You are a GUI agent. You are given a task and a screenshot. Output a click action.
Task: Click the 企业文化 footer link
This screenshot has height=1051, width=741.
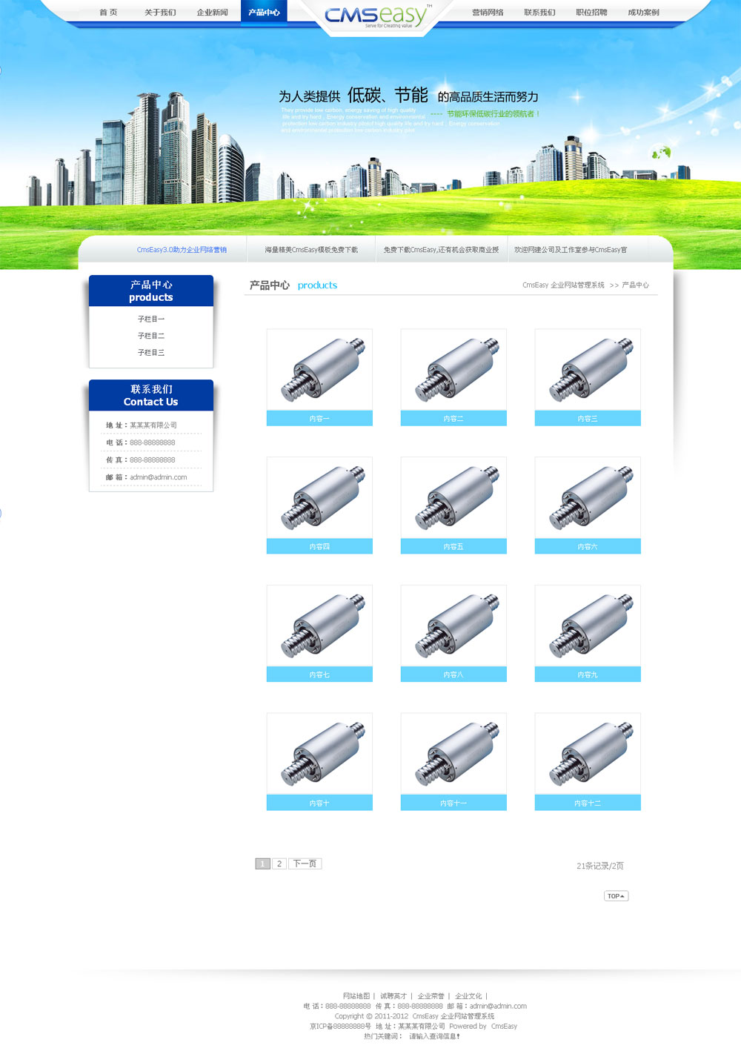pyautogui.click(x=468, y=996)
